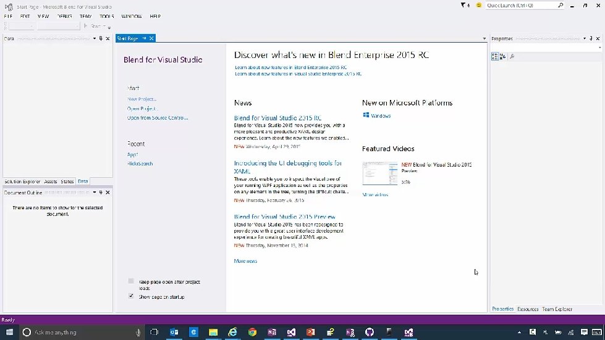Click the More videos link

pyautogui.click(x=376, y=195)
